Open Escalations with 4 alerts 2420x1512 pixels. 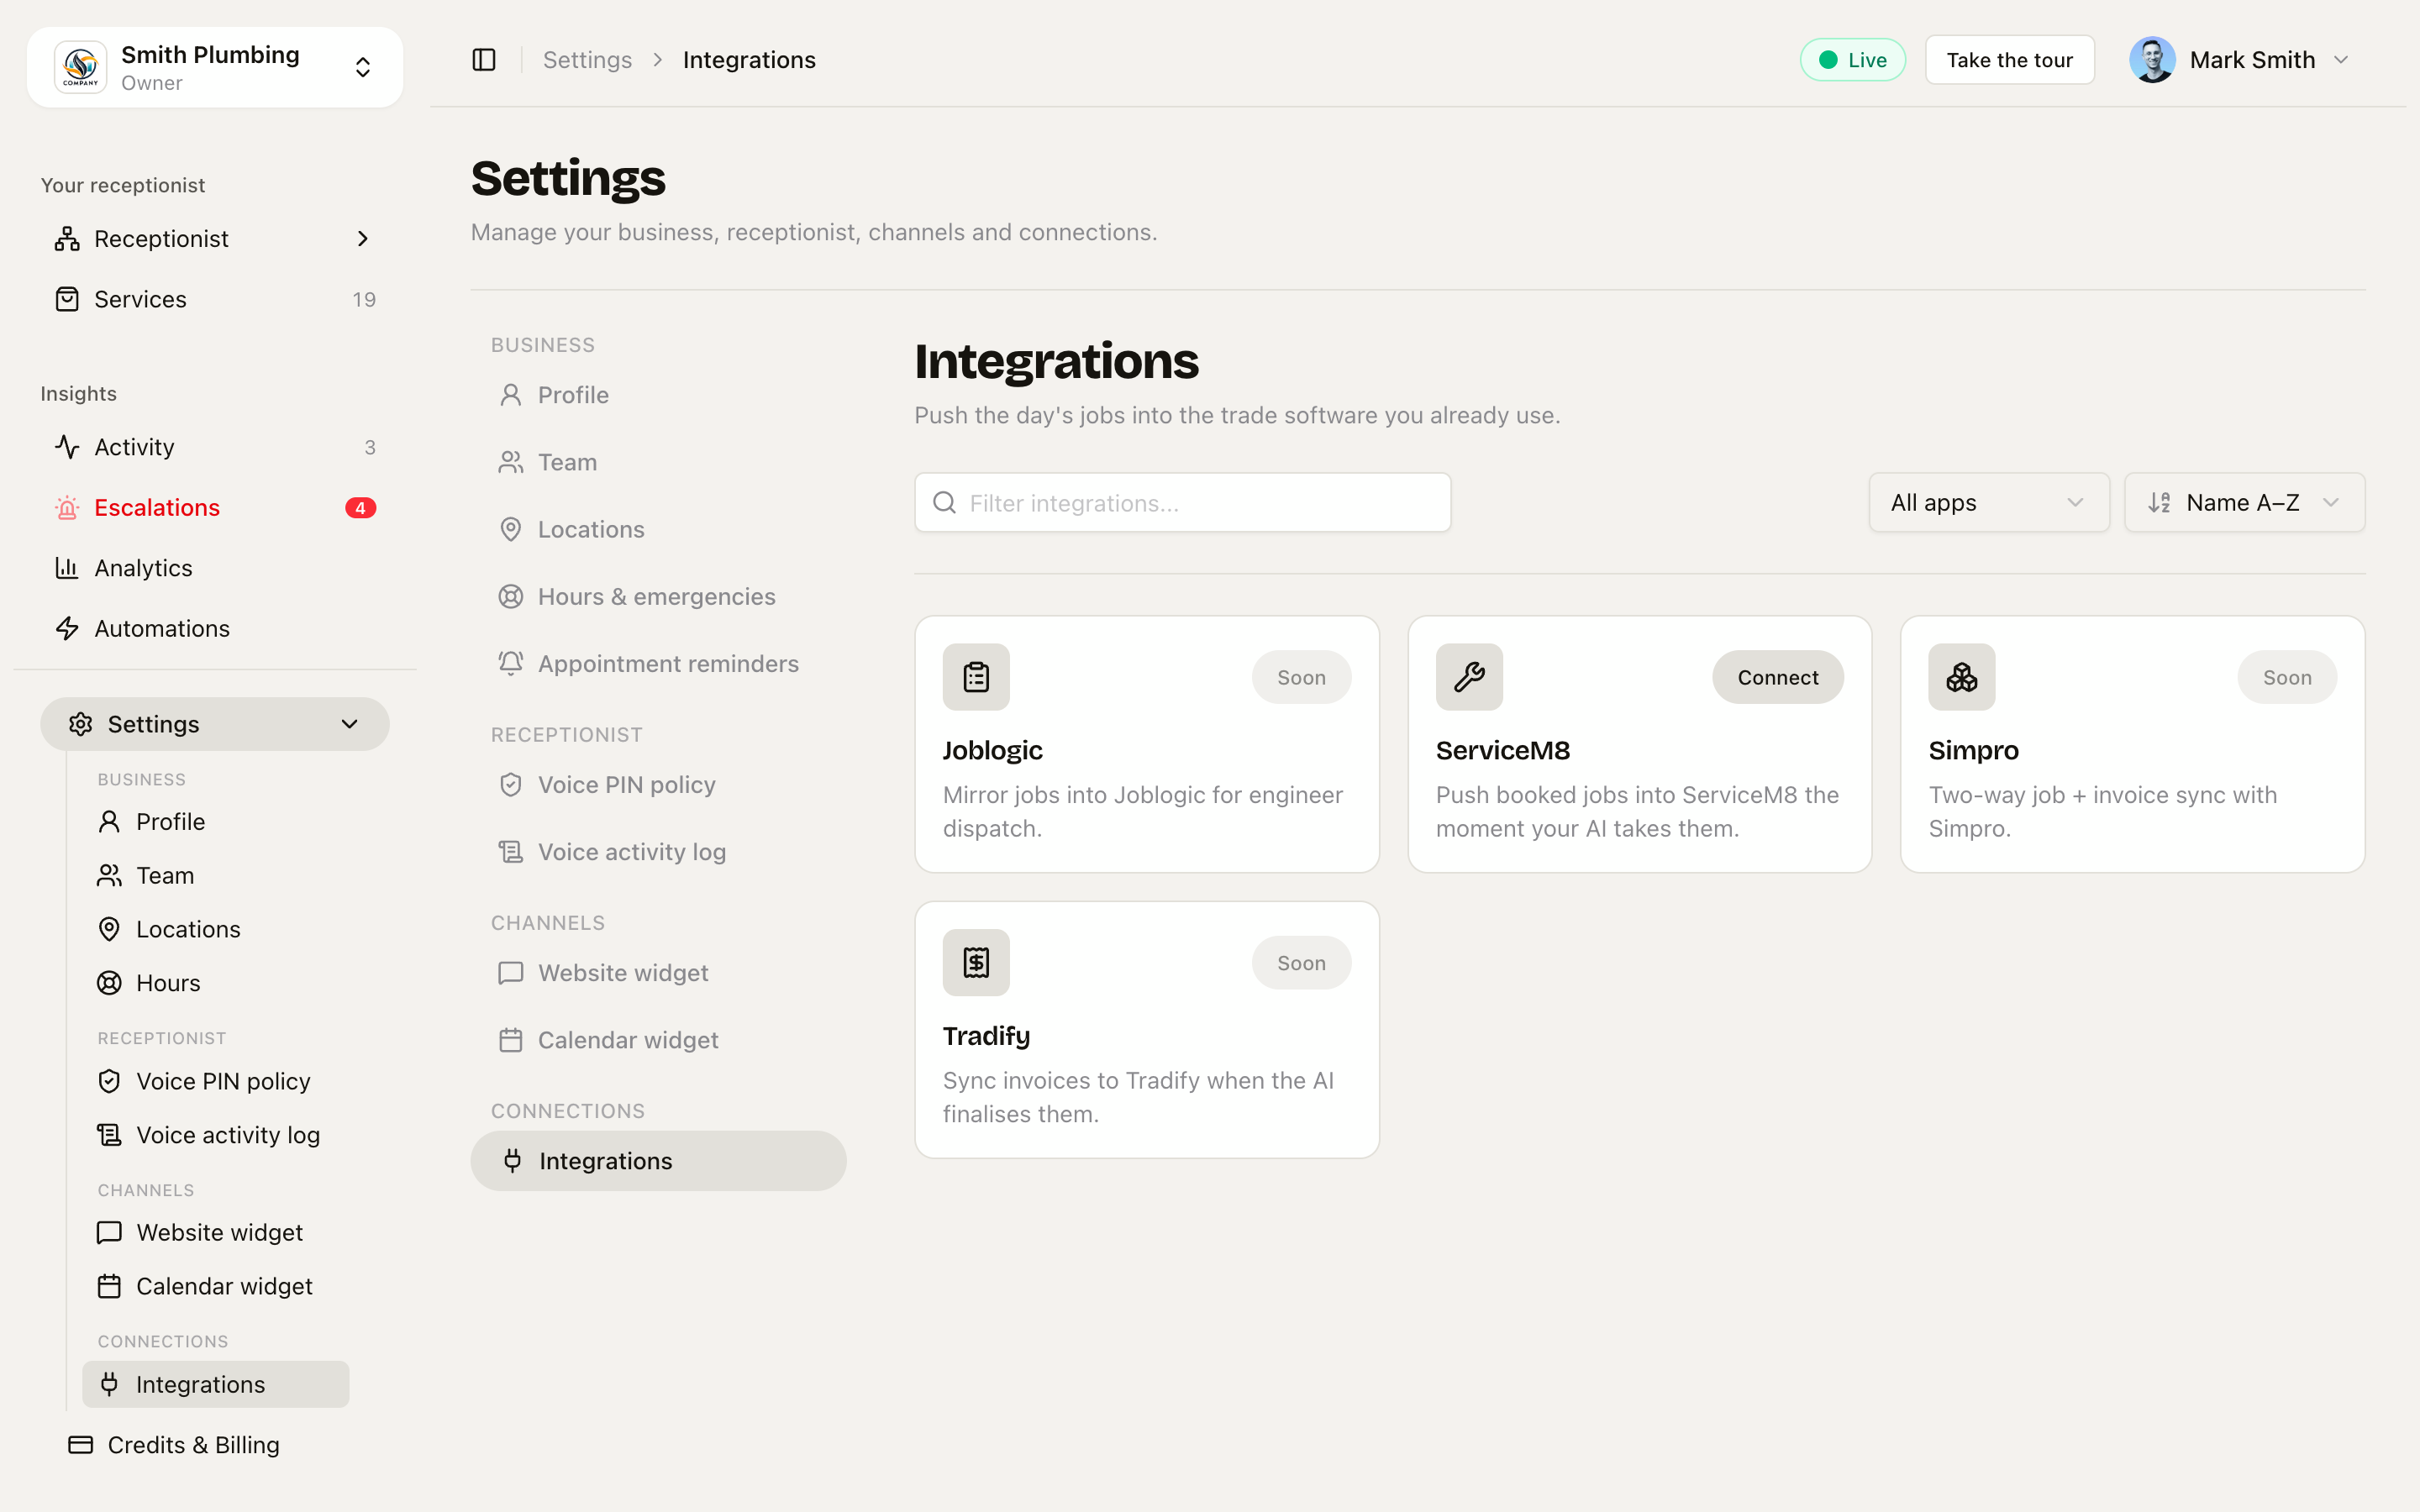(215, 508)
